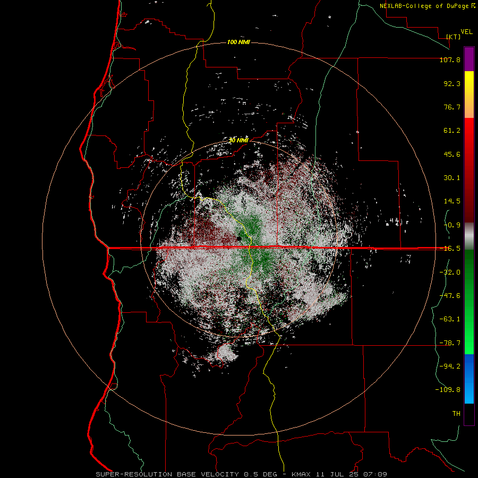Click the 100 NMI range ring label
This screenshot has height=478, width=478.
pos(238,42)
